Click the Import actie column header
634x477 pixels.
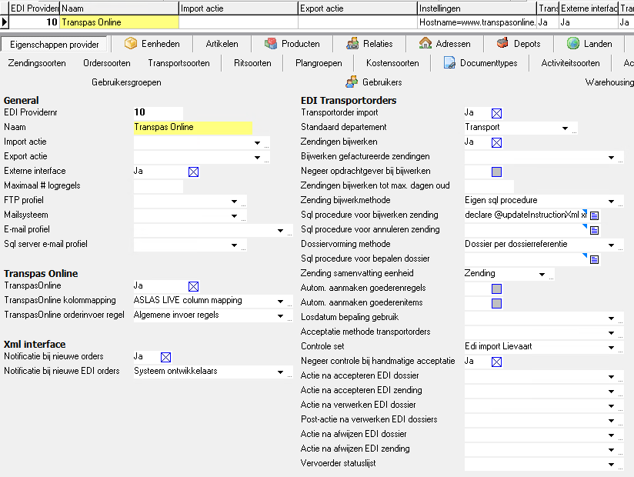pyautogui.click(x=237, y=8)
